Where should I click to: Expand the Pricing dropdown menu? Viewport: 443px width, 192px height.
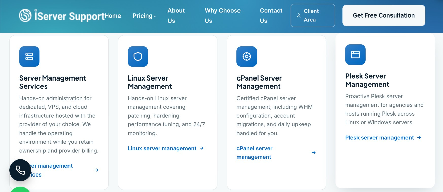coord(144,16)
